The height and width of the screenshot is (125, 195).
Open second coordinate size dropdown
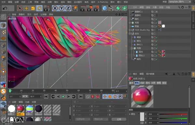[101, 119]
